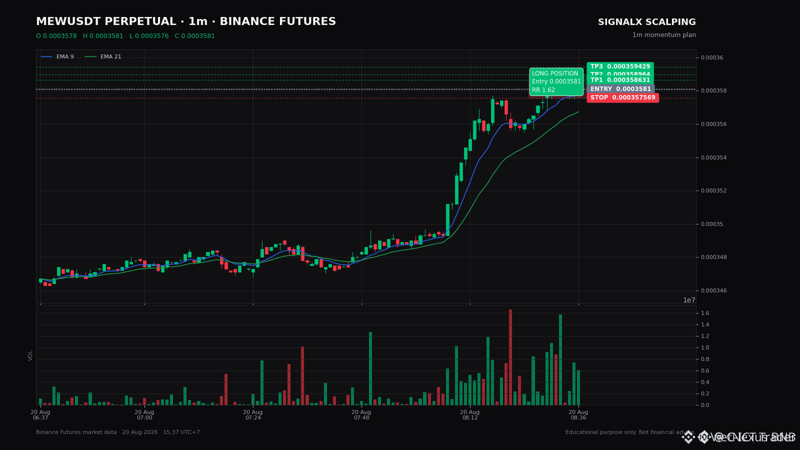Viewport: 800px width, 450px height.
Task: Click the 0.0 volume axis label
Action: pyautogui.click(x=705, y=405)
